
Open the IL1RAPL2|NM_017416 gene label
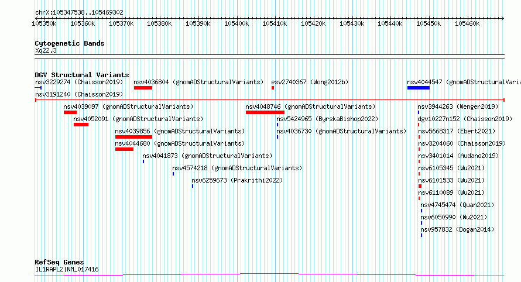point(67,269)
